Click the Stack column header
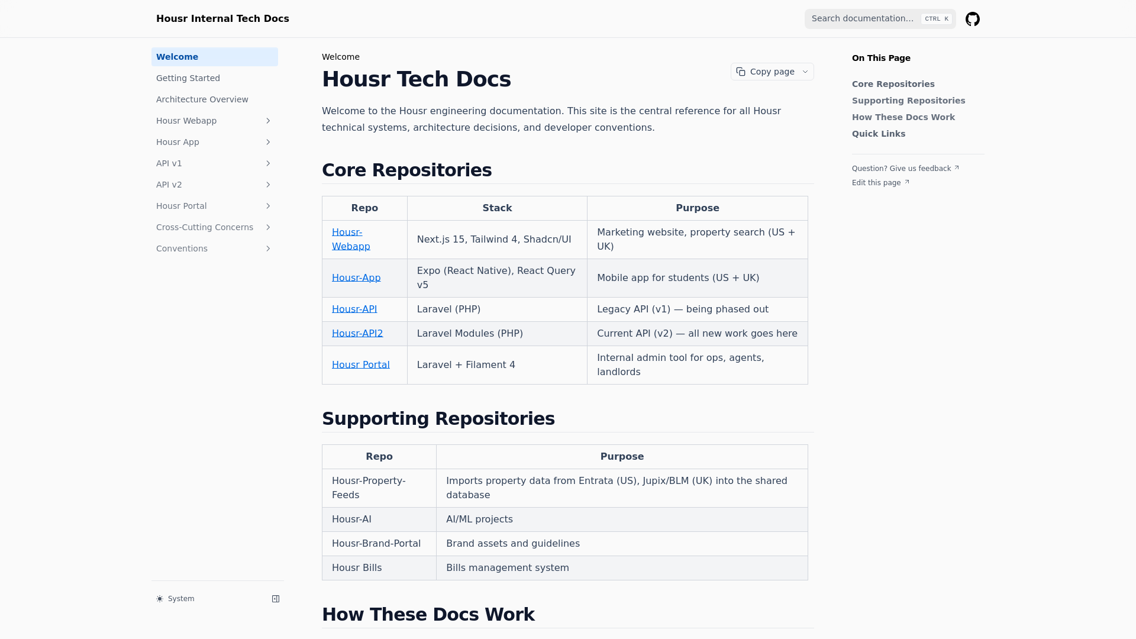 (497, 208)
